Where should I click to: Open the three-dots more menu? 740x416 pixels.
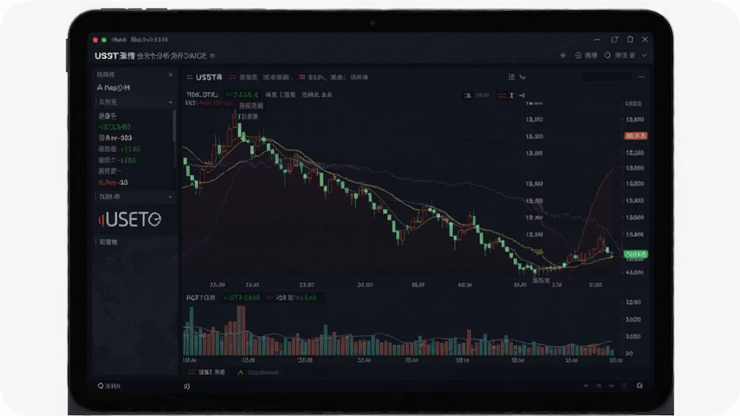tap(641, 77)
